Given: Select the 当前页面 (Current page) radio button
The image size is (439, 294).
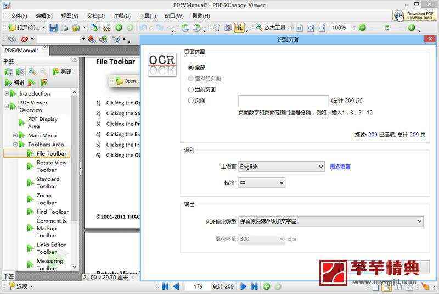Looking at the screenshot, I should point(190,90).
